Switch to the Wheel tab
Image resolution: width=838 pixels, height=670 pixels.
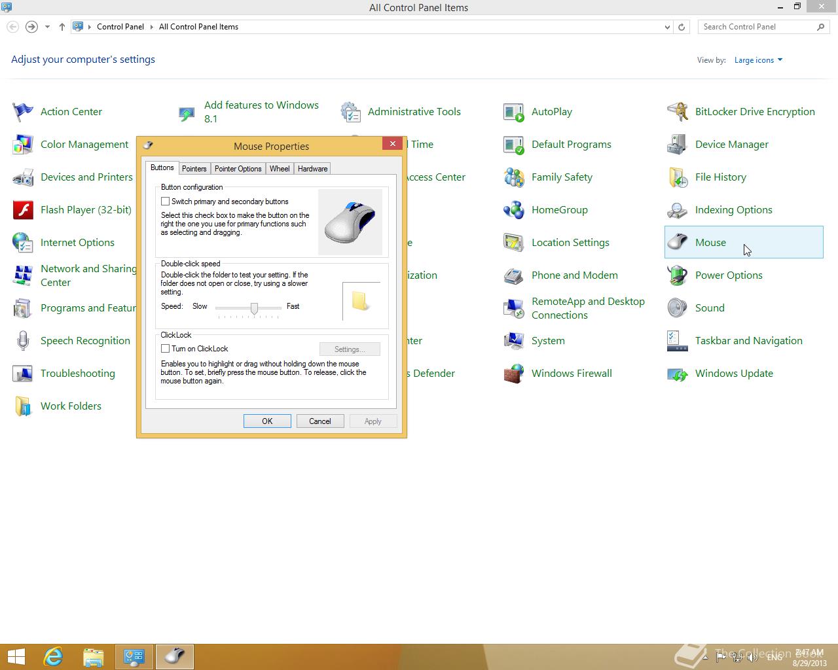pyautogui.click(x=280, y=169)
